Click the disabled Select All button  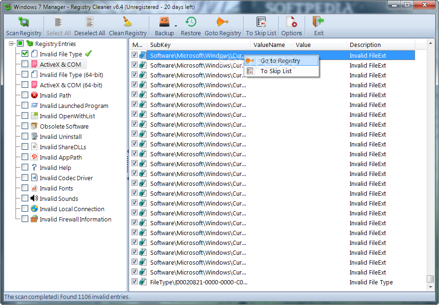(58, 27)
